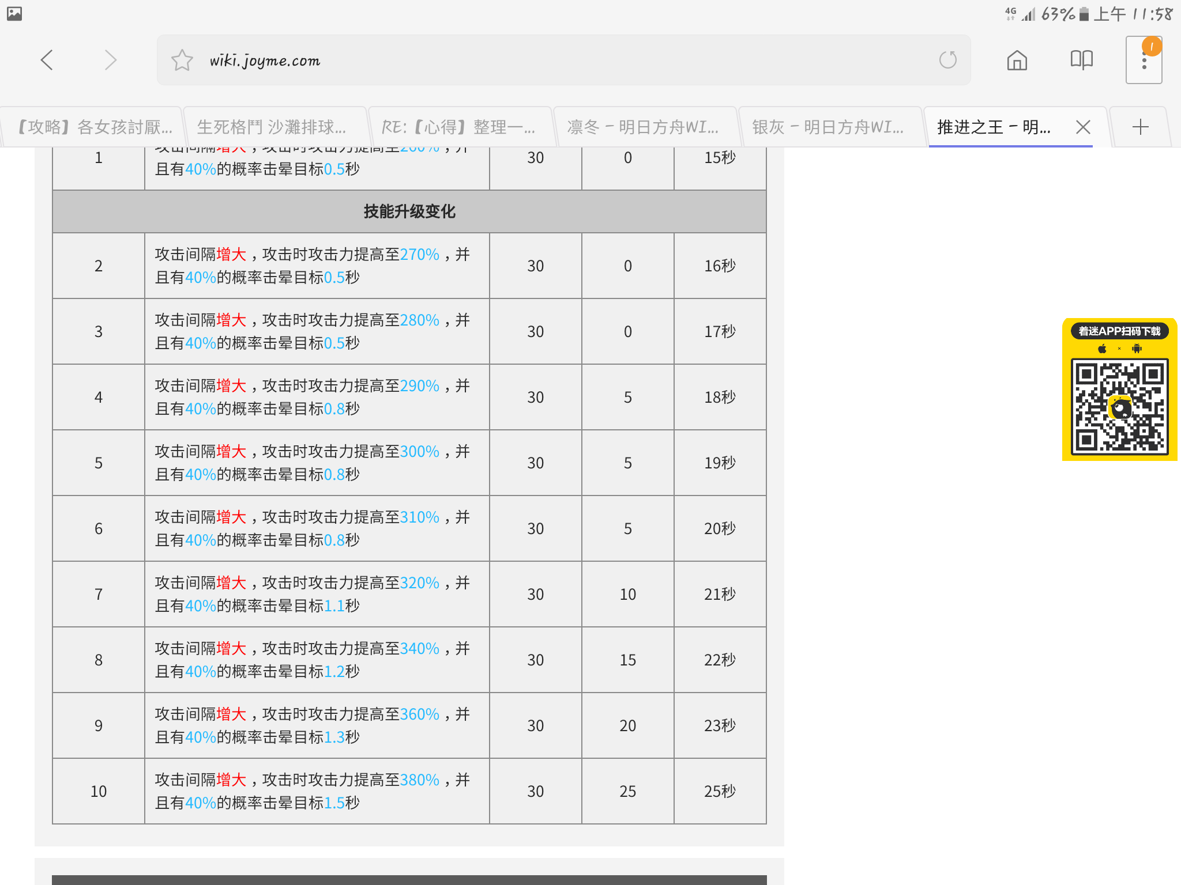Open the image notification icon in status bar
Image resolution: width=1181 pixels, height=885 pixels.
tap(14, 13)
